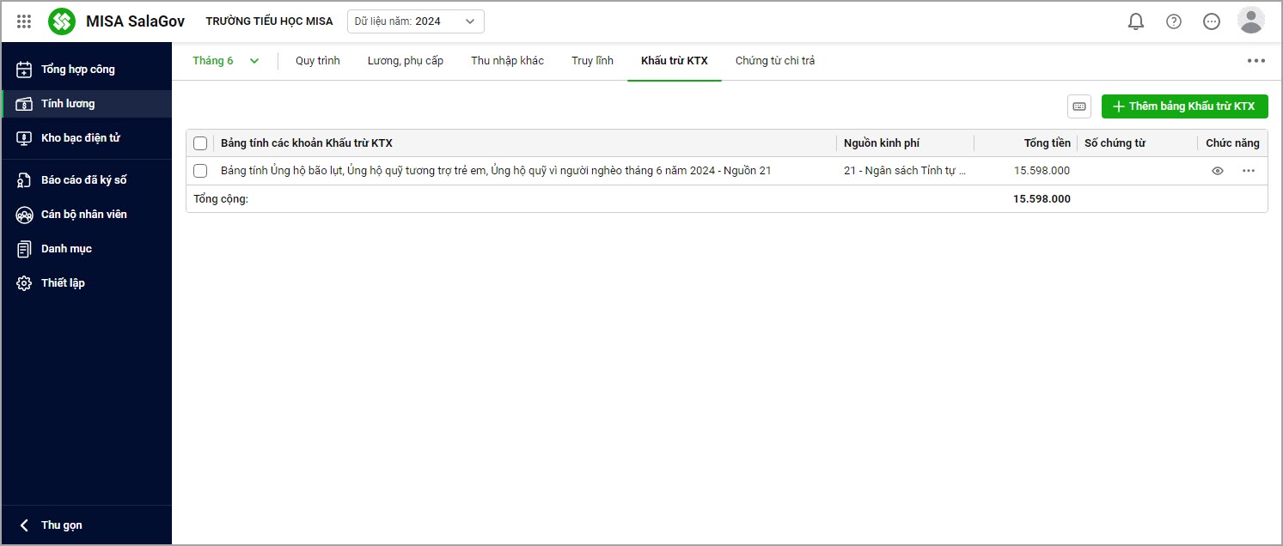Click the MISA SalaGov logo
The height and width of the screenshot is (546, 1283).
click(x=62, y=21)
